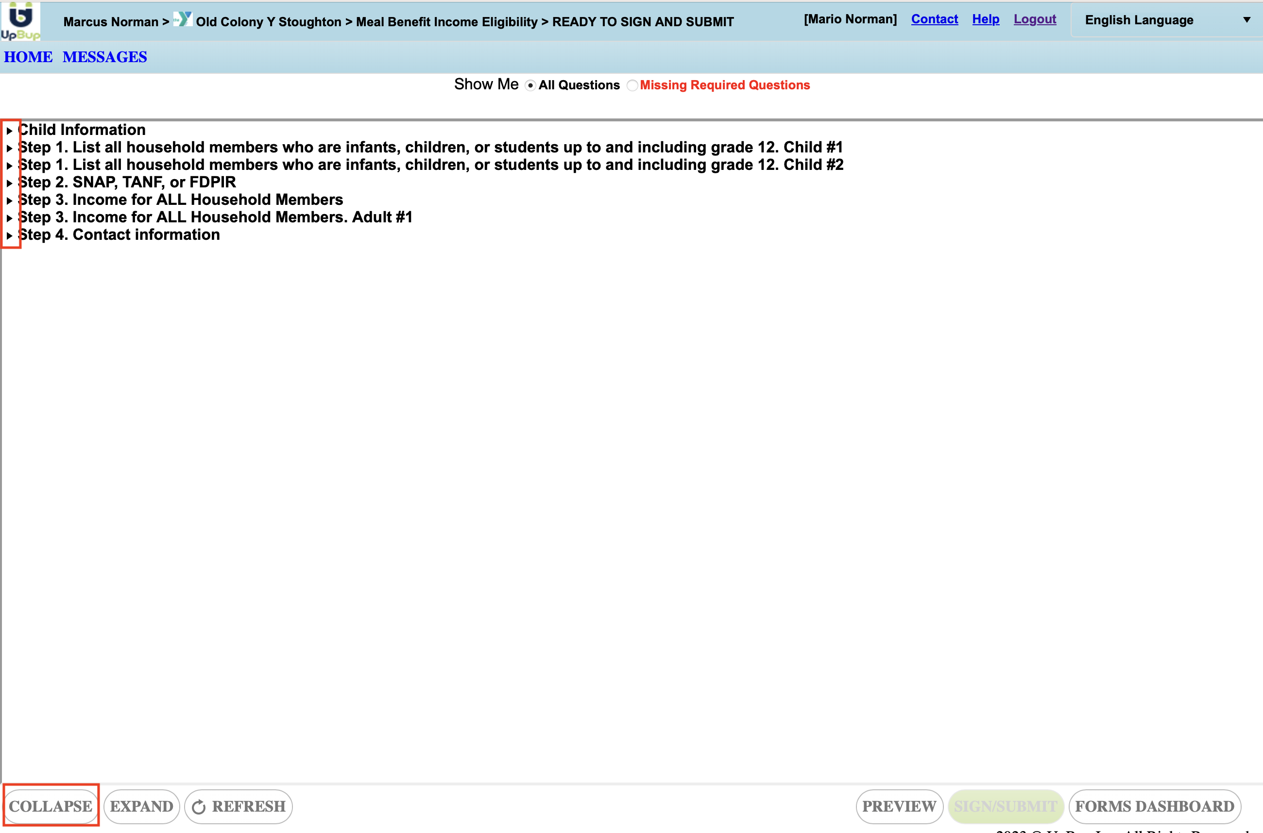This screenshot has width=1263, height=833.
Task: Expand Step 2 SNAP, TANF, or FDPIR
Action: pyautogui.click(x=10, y=183)
